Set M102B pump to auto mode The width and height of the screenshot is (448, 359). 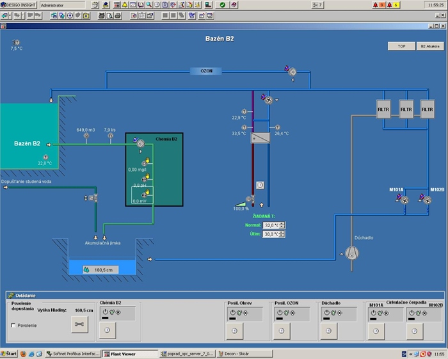pos(418,313)
